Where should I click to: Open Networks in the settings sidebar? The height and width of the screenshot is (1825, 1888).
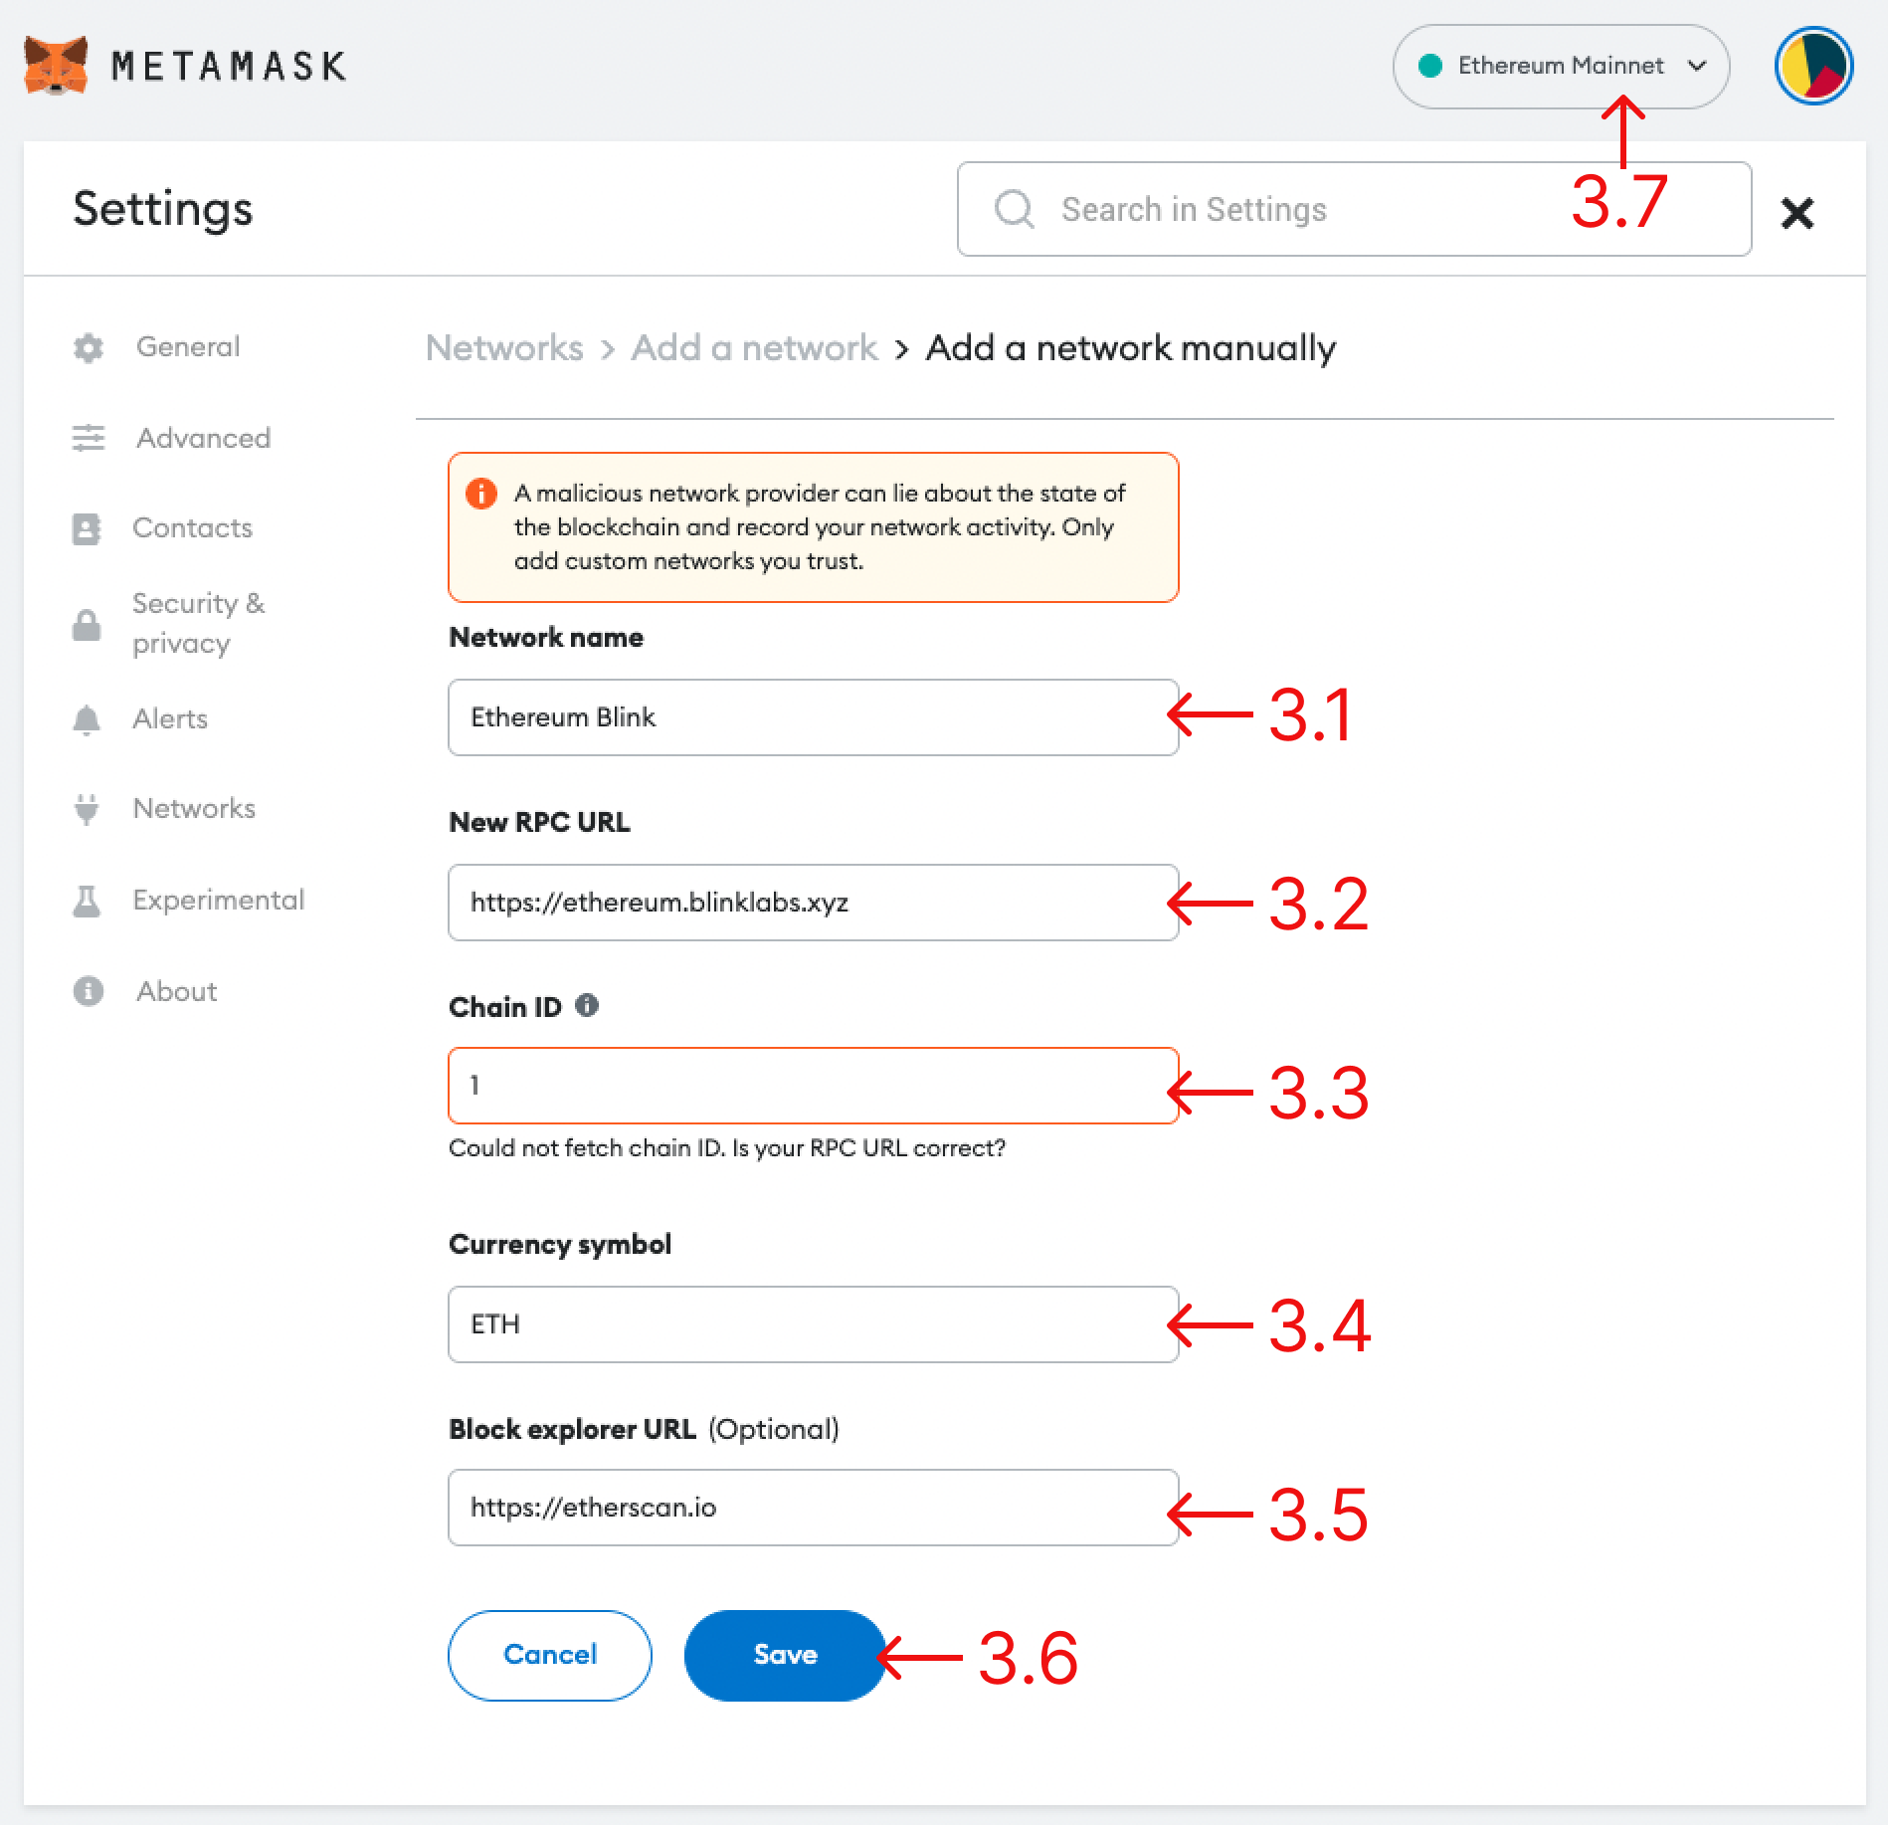pos(194,809)
